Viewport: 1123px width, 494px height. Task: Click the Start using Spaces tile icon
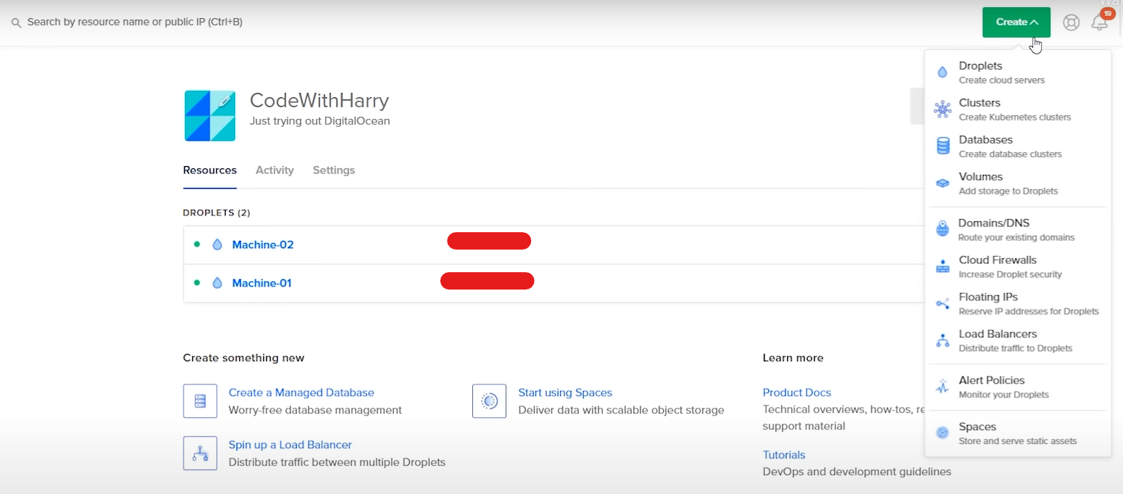tap(489, 401)
